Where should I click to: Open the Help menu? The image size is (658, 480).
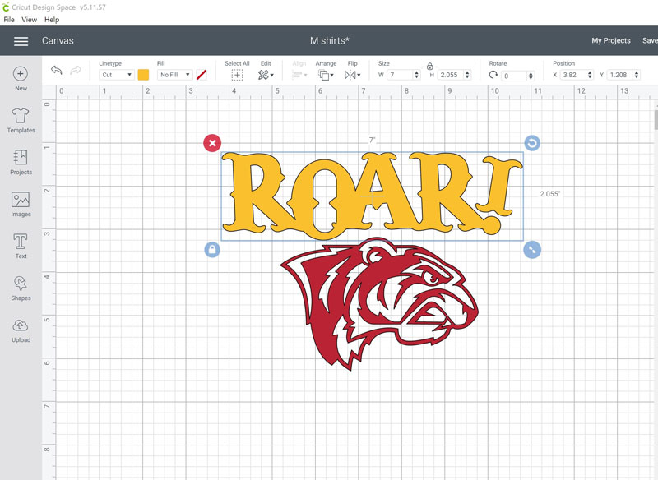pyautogui.click(x=52, y=20)
